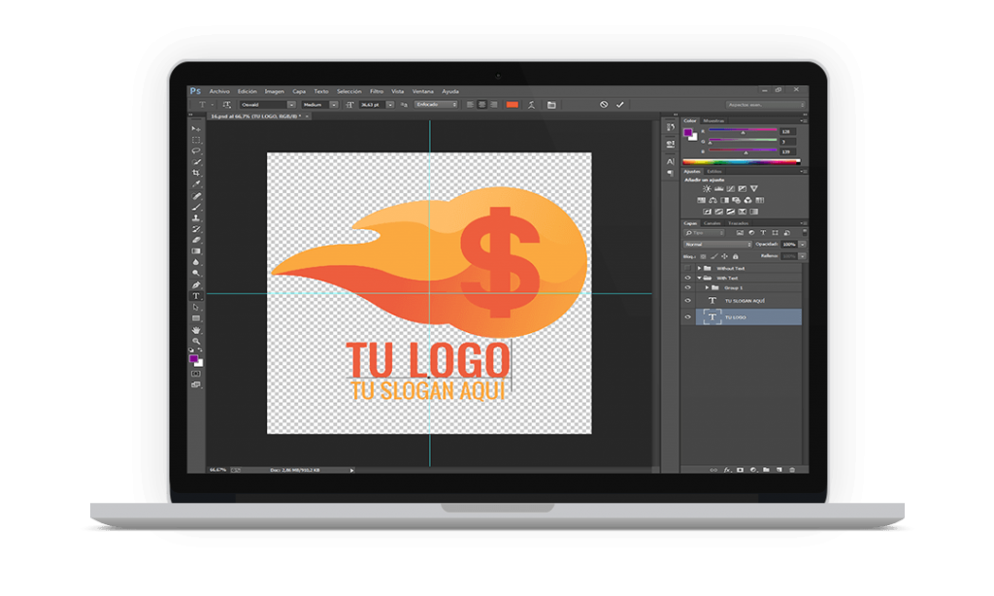Open the Filtro menu
Screen dimensions: 994x596
point(379,90)
